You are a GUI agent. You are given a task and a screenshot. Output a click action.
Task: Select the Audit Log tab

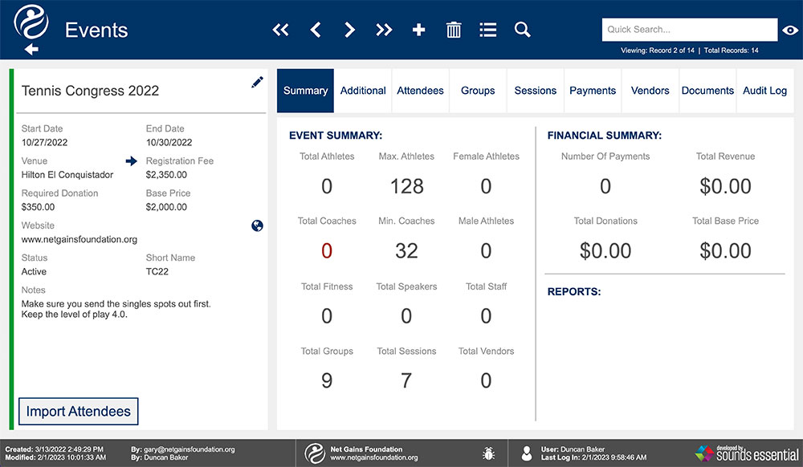[764, 91]
